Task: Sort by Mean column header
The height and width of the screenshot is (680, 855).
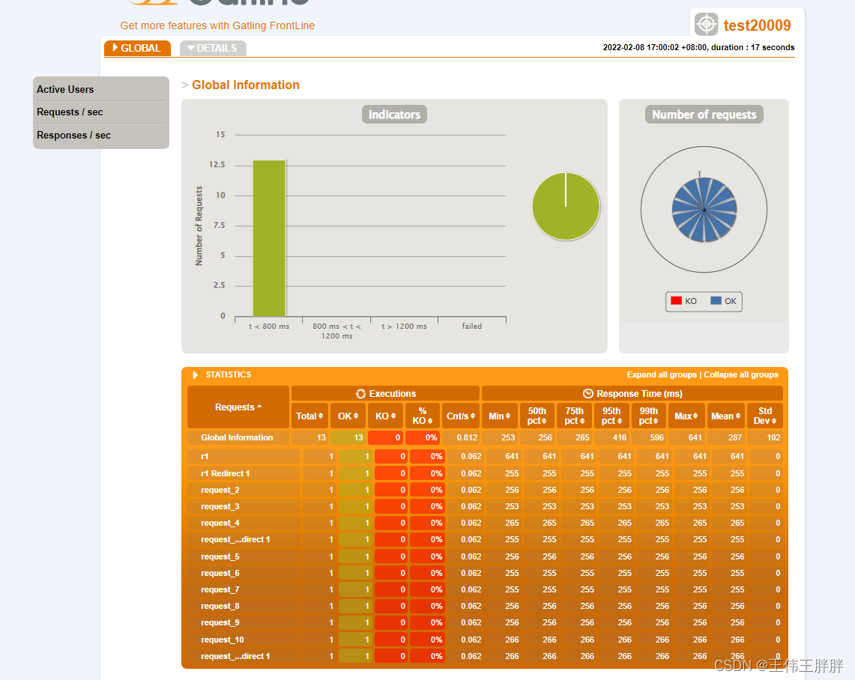Action: pyautogui.click(x=726, y=416)
